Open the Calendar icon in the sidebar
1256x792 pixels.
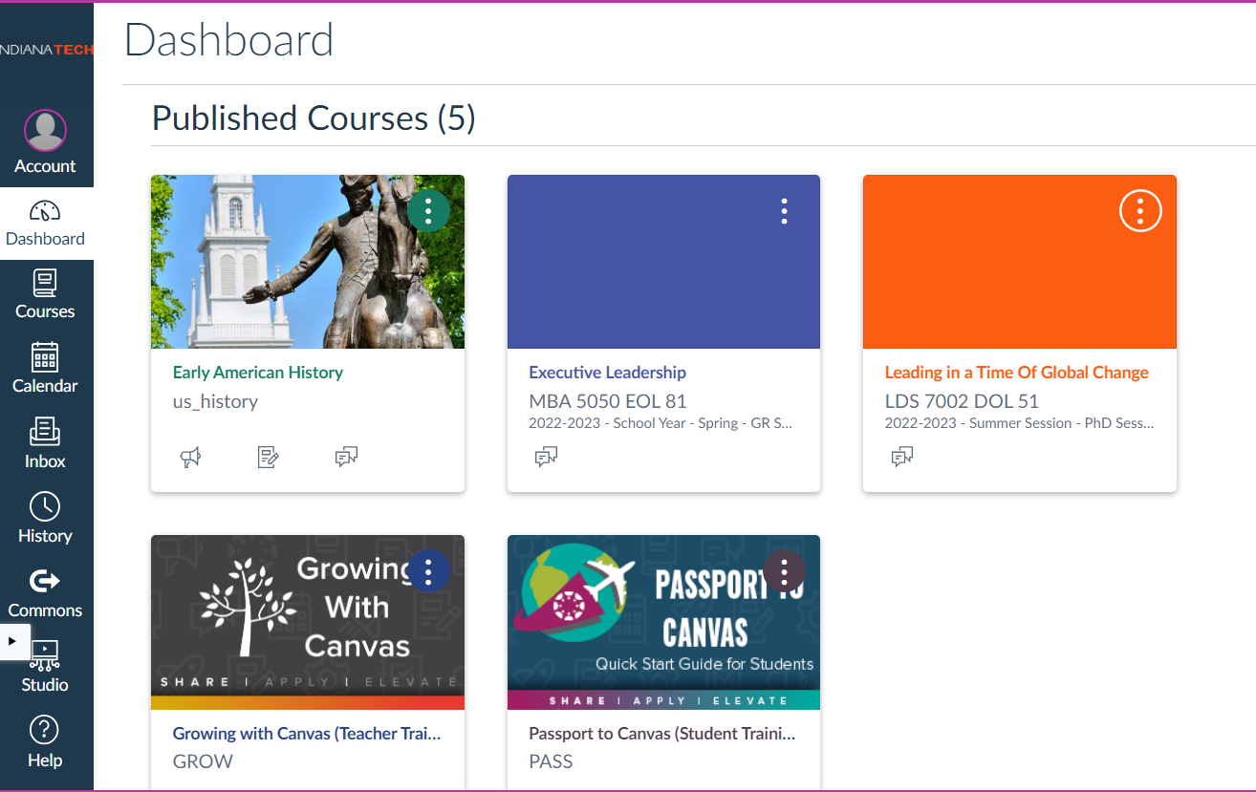tap(46, 366)
